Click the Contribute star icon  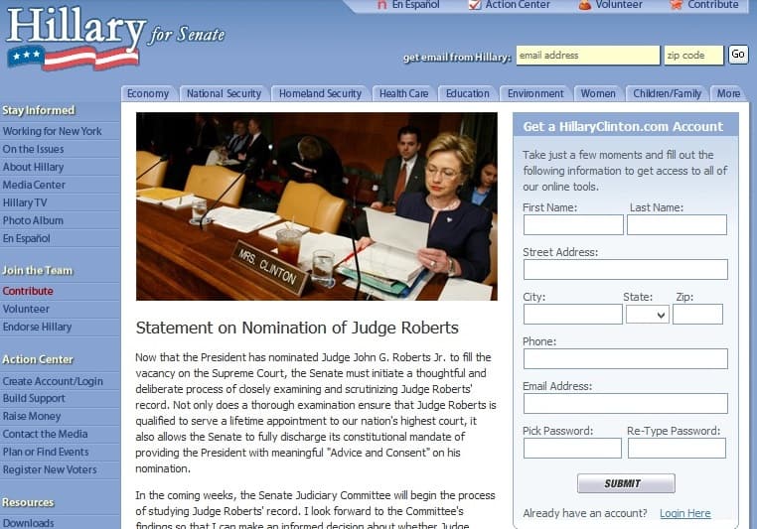676,5
